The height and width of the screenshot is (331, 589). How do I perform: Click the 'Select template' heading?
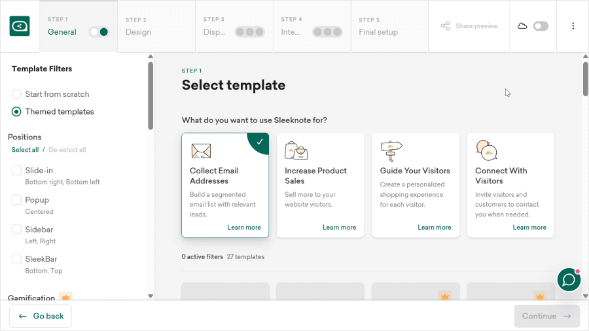(x=233, y=85)
